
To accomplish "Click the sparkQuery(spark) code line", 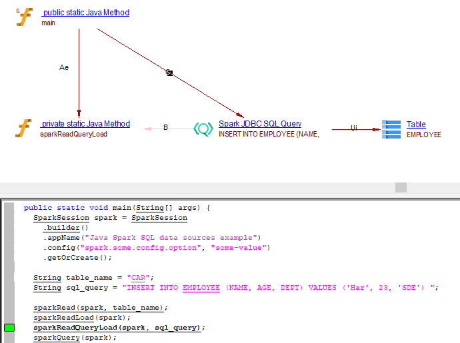I will tap(70, 338).
